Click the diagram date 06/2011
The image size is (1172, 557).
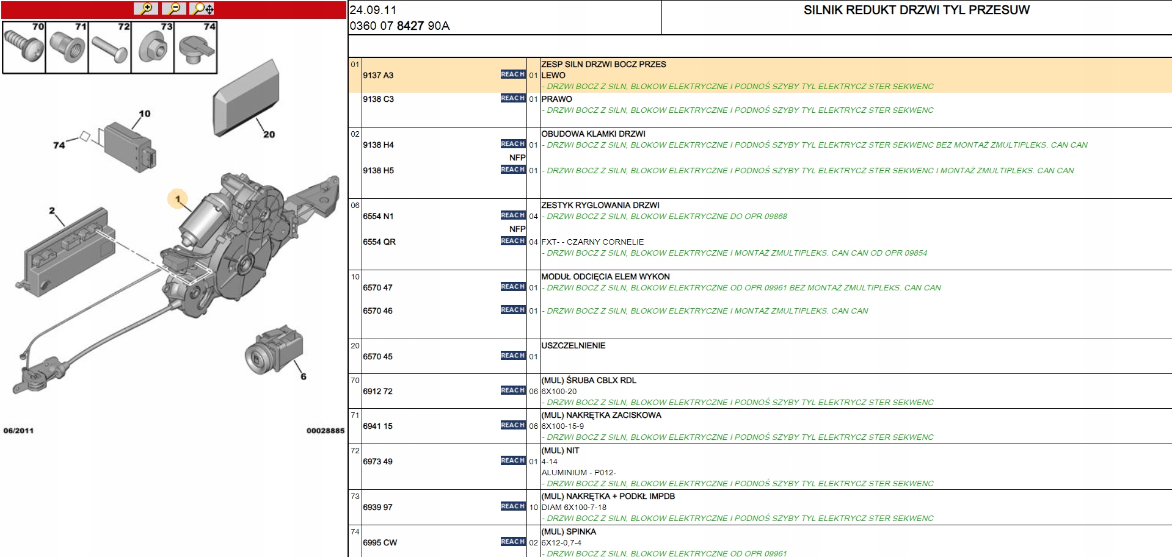point(18,431)
